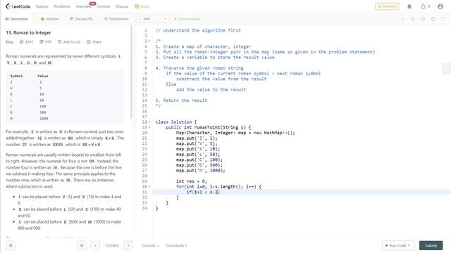Switch to the Description tab
The width and height of the screenshot is (451, 253).
click(x=17, y=19)
